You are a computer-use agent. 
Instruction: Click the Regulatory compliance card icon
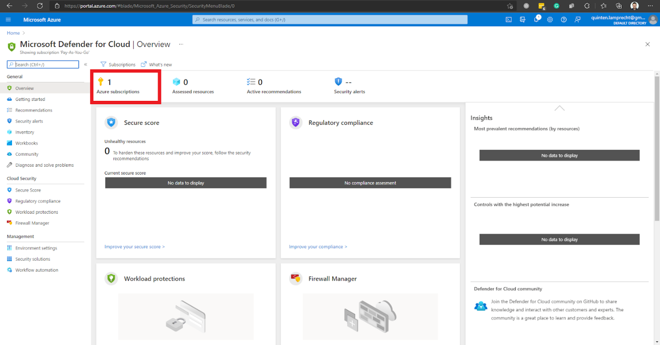tap(296, 123)
